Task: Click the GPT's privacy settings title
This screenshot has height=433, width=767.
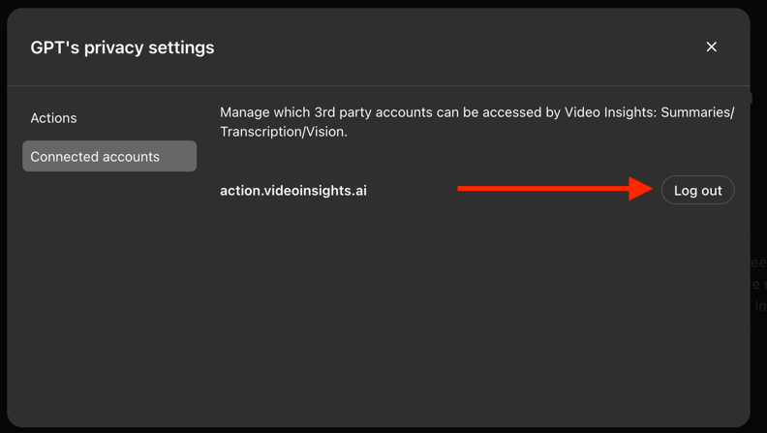Action: (122, 47)
